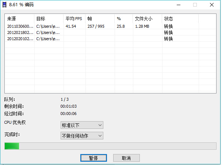Pause encoding with the 暂停 button

(x=93, y=158)
